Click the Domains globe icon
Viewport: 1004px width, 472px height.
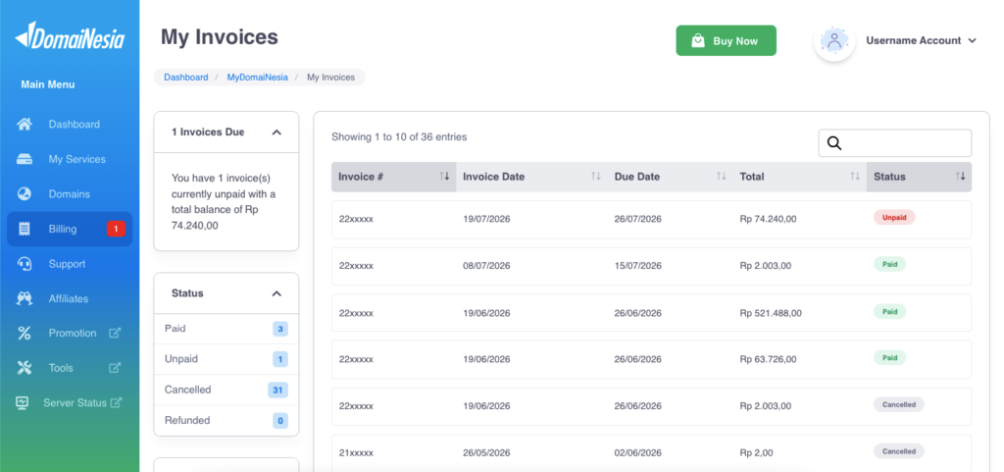[x=25, y=194]
